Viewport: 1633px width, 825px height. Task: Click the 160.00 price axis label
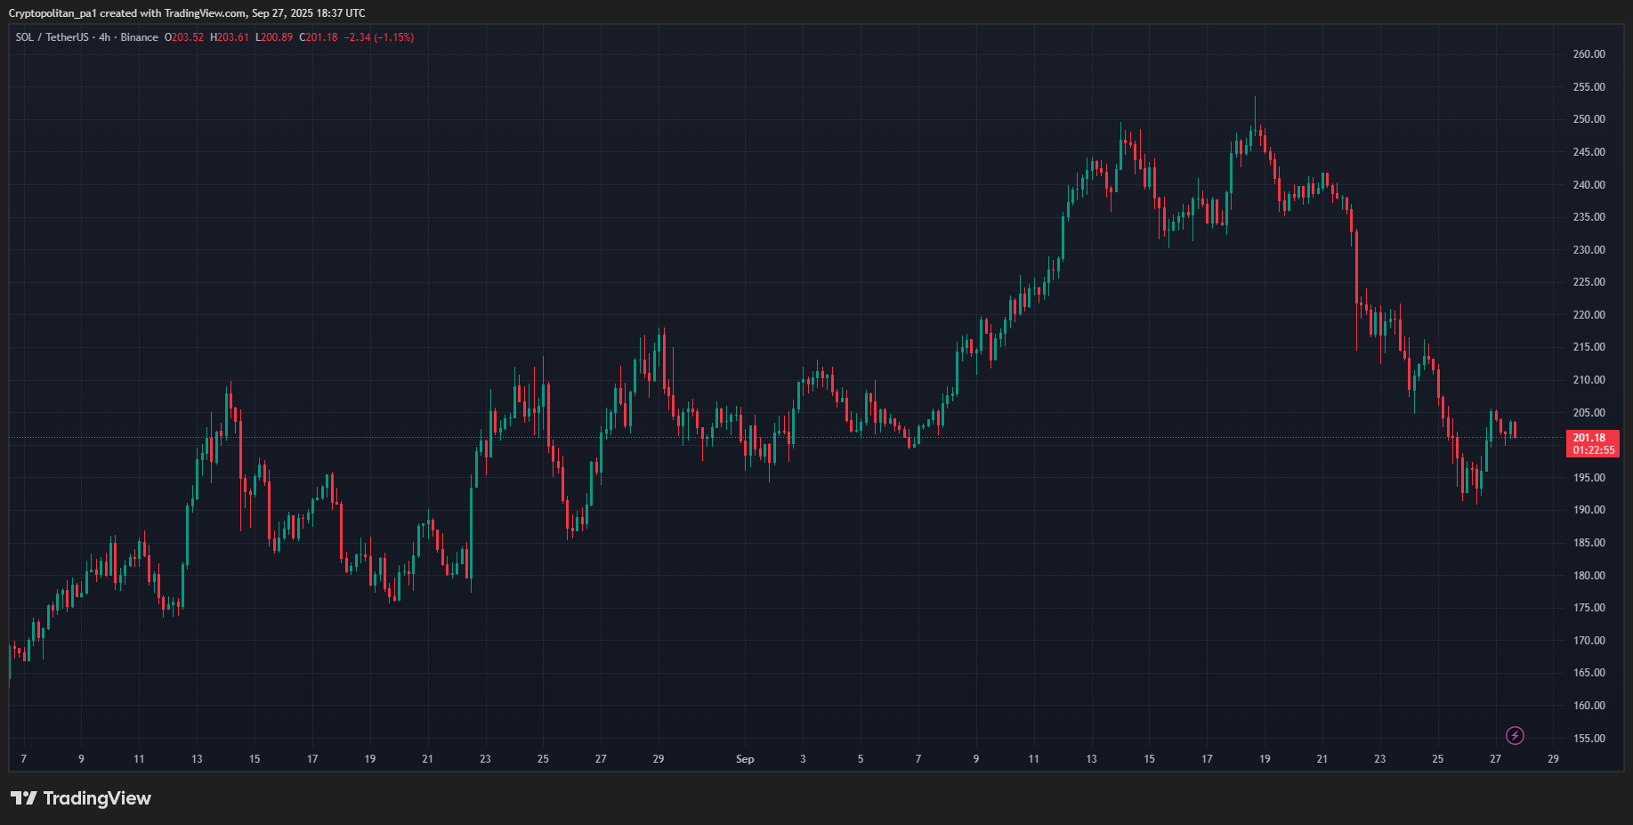tap(1589, 706)
